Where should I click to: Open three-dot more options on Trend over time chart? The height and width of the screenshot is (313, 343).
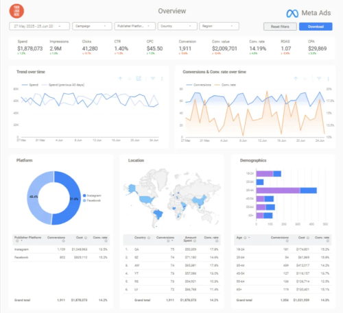[x=162, y=79]
